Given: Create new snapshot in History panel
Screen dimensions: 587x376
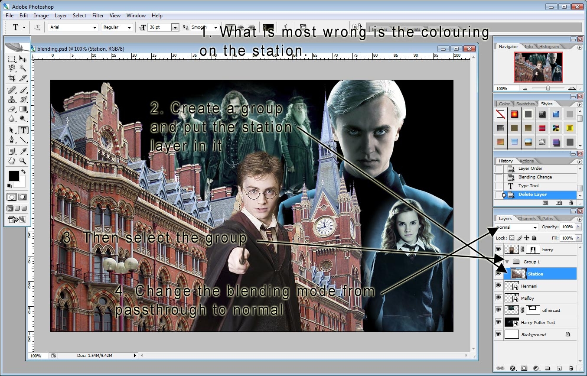Looking at the screenshot, I should coord(559,202).
